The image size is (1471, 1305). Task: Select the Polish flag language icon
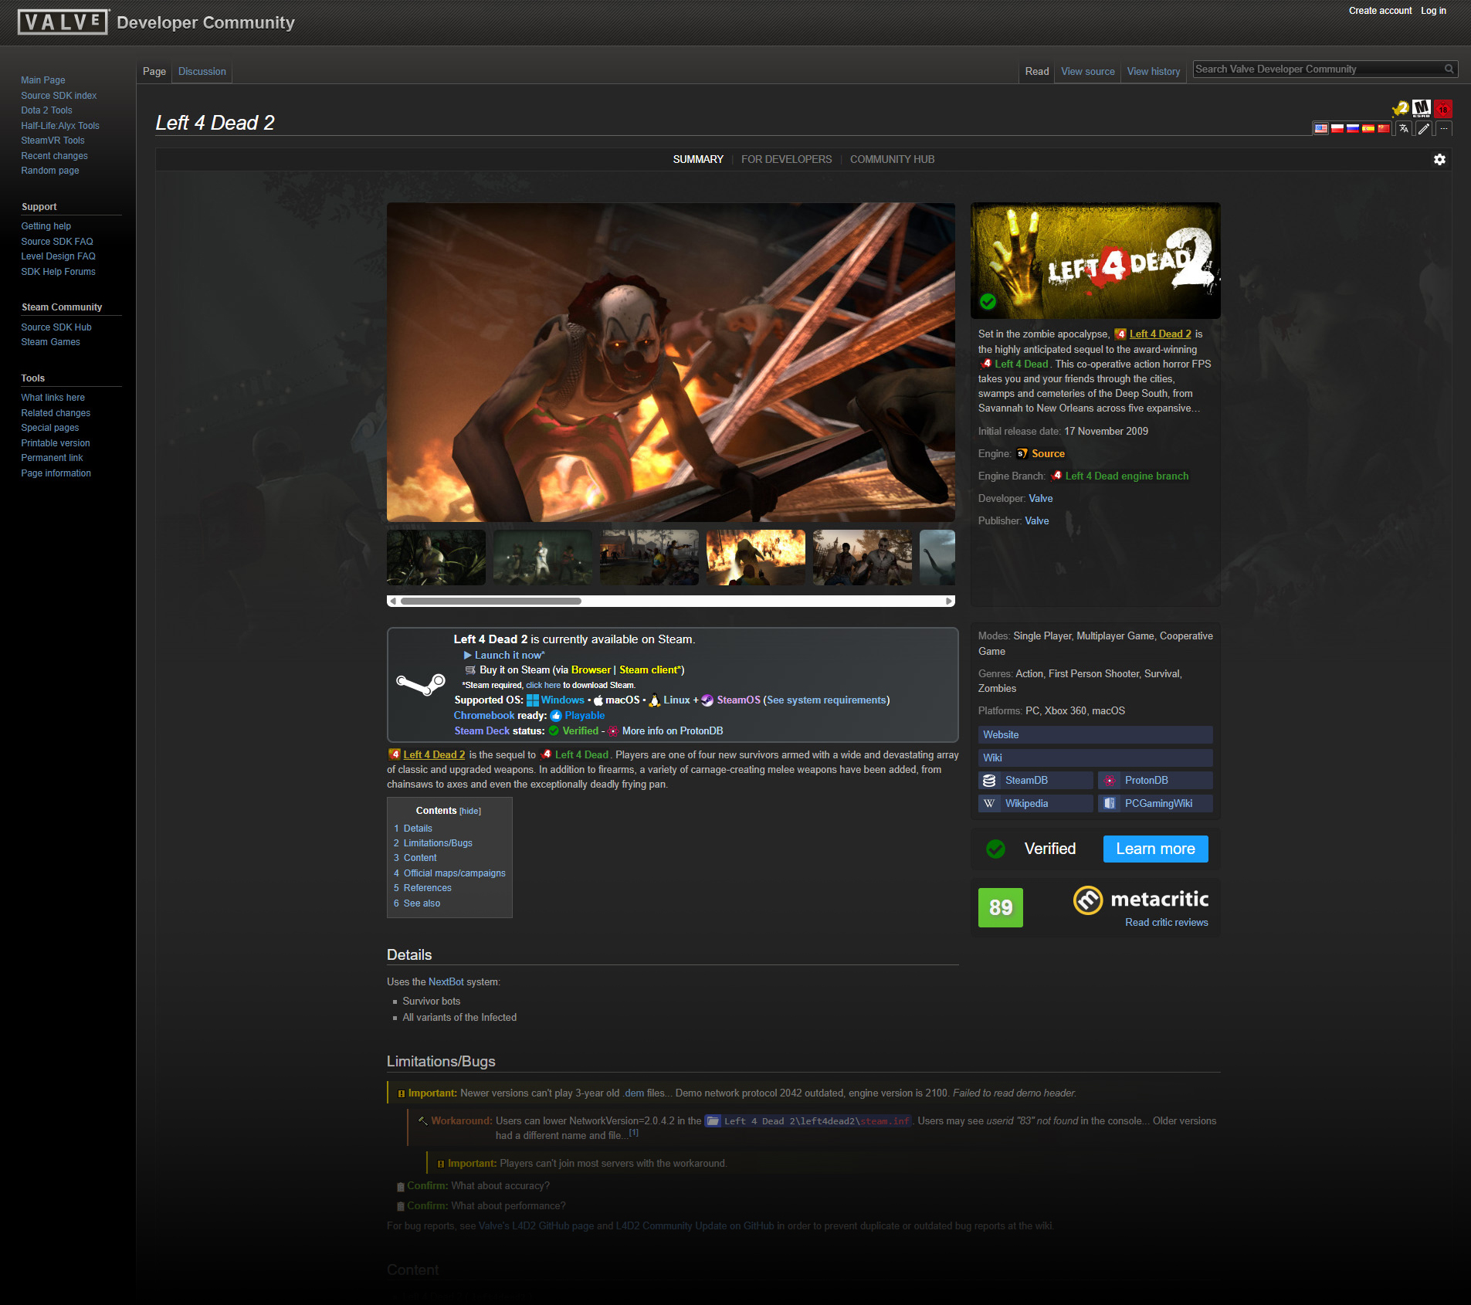tap(1337, 129)
